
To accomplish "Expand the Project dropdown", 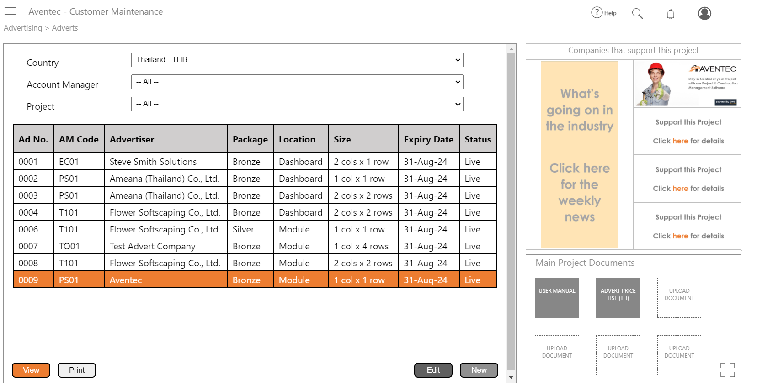I will pyautogui.click(x=297, y=104).
